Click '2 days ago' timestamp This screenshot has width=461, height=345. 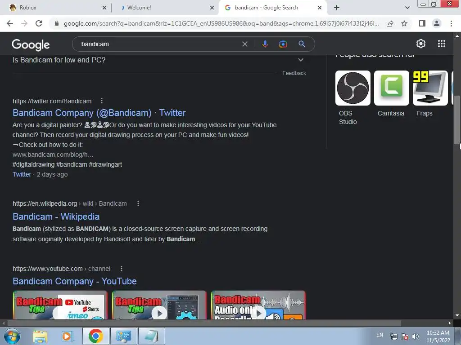point(52,175)
